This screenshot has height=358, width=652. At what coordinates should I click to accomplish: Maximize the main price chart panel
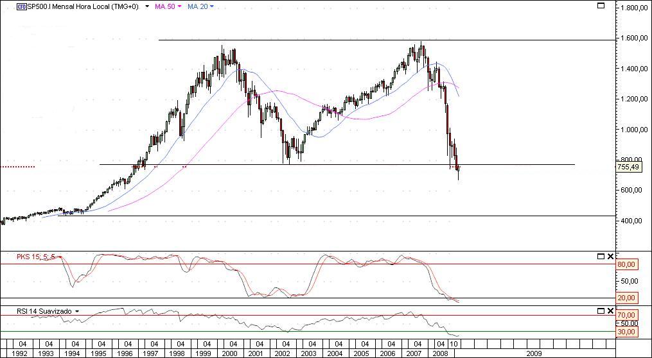tap(601, 5)
